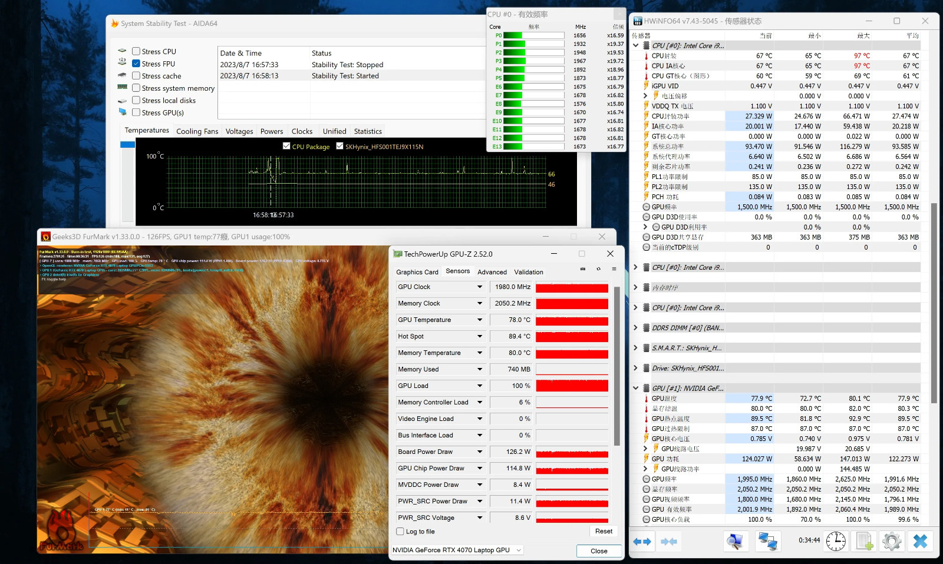Open NVIDIA GeForce RTX 4070 GPU selector
The height and width of the screenshot is (564, 943).
click(457, 550)
